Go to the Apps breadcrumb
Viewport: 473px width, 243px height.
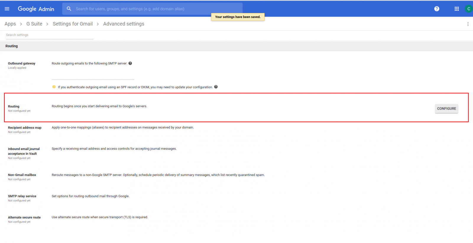point(10,24)
